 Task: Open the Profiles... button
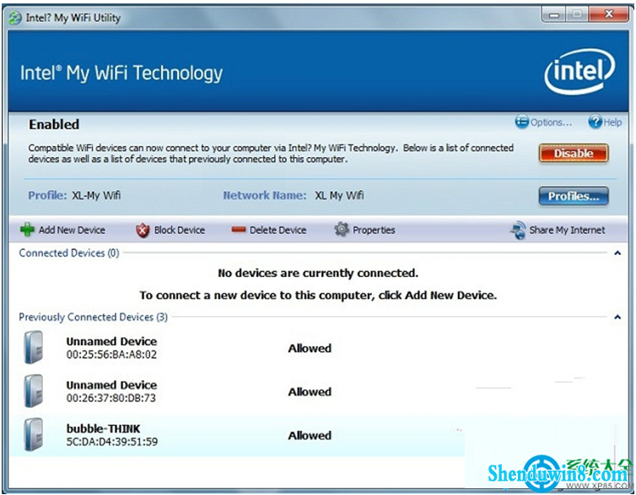pyautogui.click(x=574, y=197)
